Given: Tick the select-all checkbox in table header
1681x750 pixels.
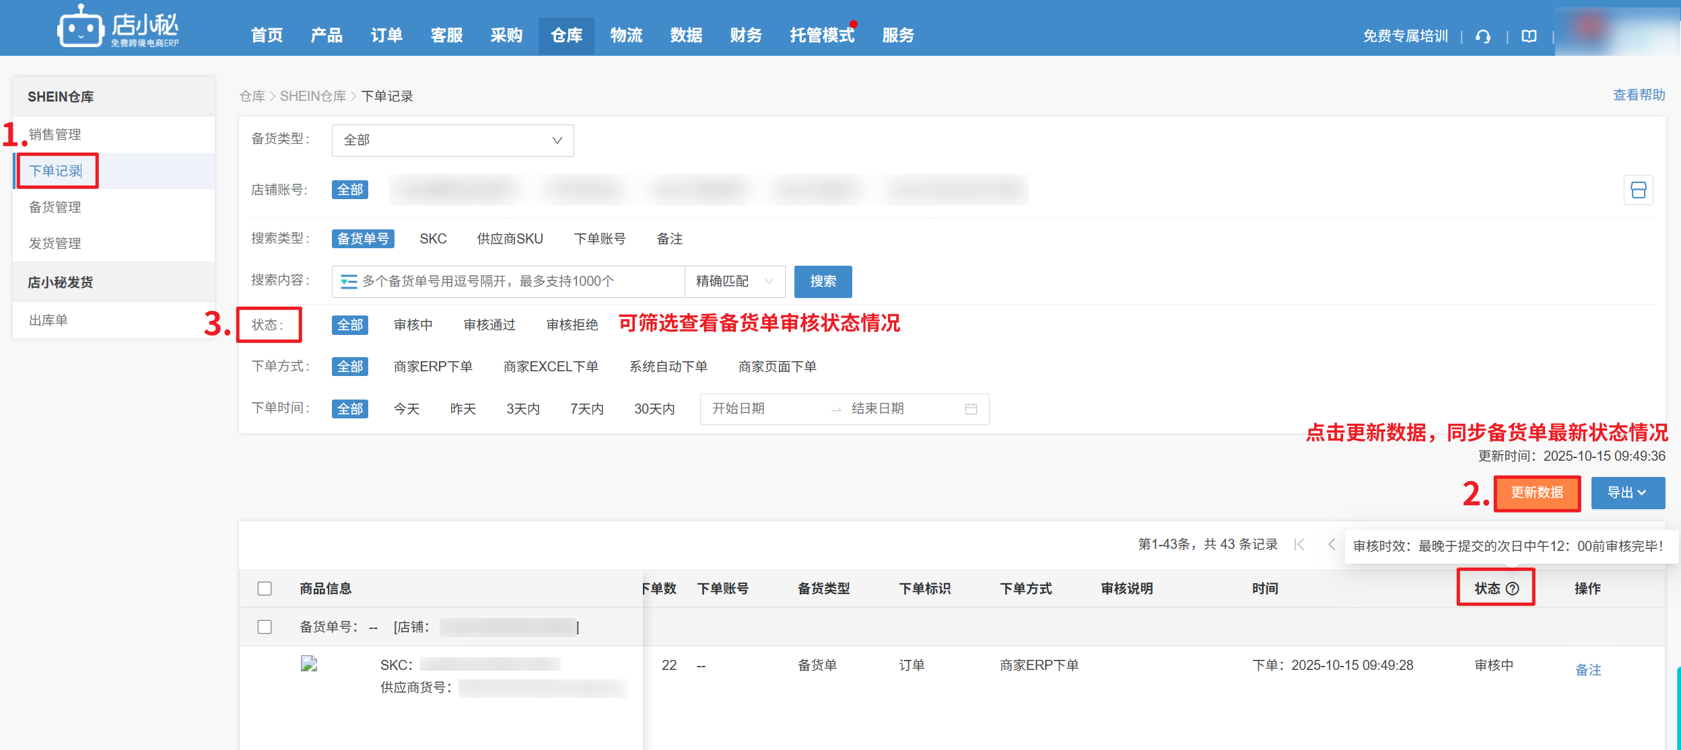Looking at the screenshot, I should click(265, 589).
